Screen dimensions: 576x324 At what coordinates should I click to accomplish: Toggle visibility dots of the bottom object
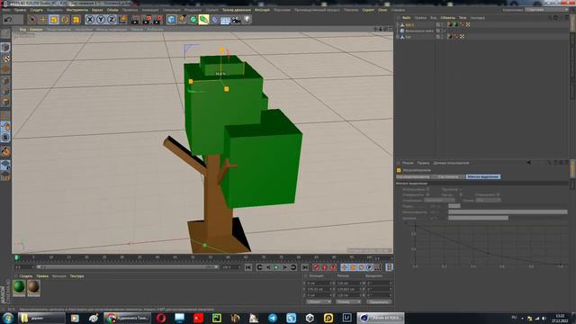point(443,37)
